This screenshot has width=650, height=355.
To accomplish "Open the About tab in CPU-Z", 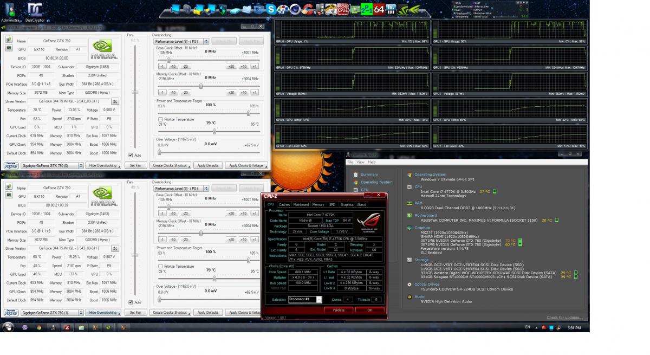I will pyautogui.click(x=361, y=204).
